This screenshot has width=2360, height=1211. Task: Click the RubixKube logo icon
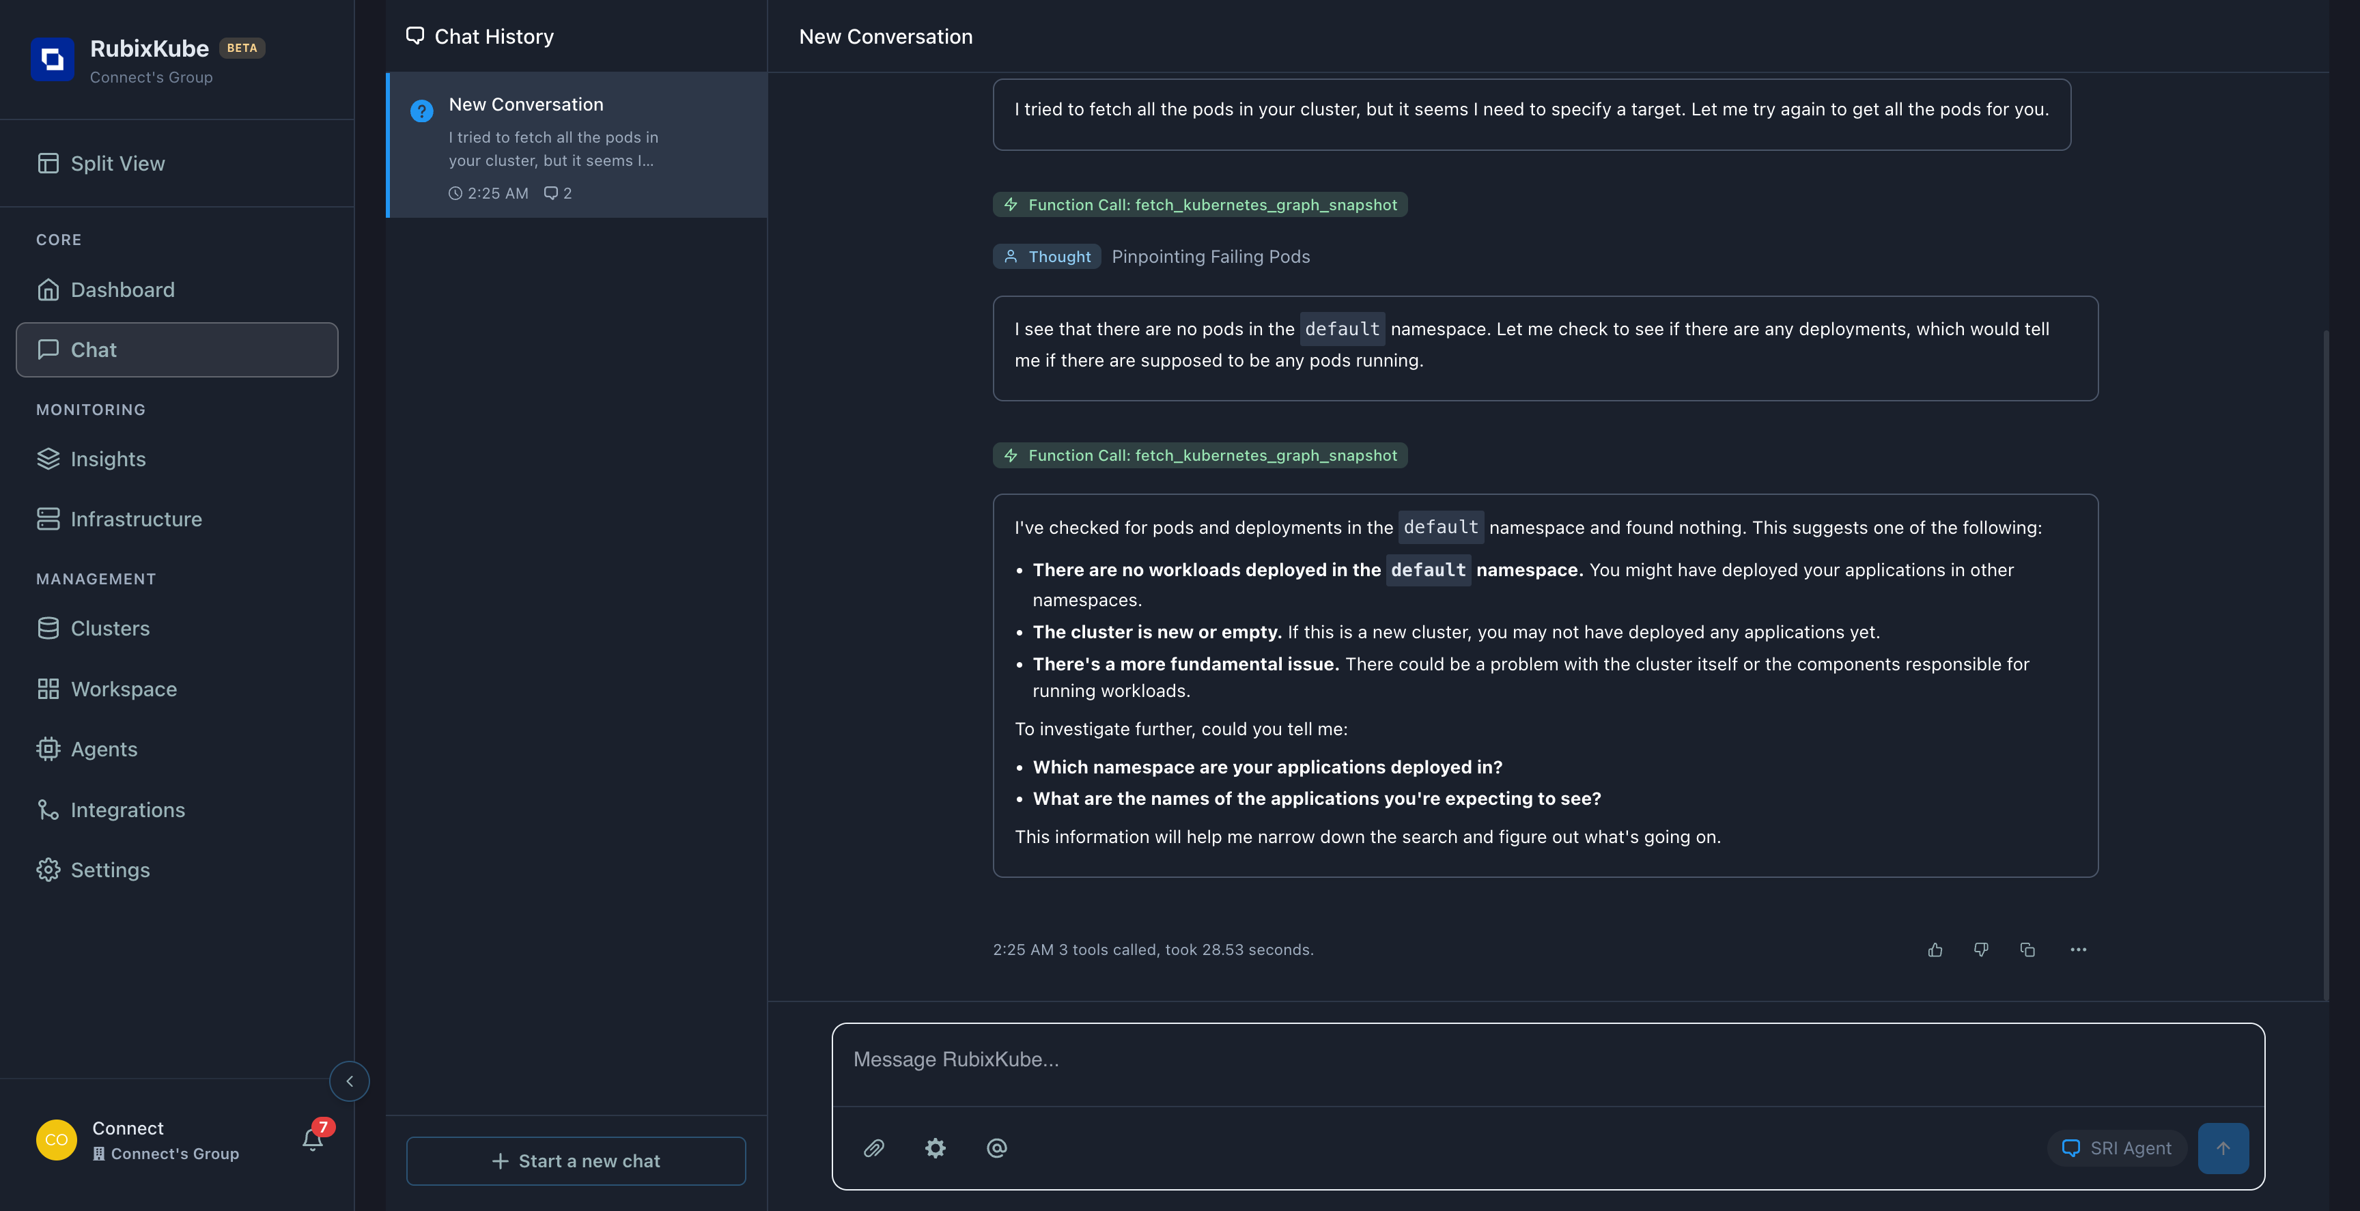click(52, 59)
